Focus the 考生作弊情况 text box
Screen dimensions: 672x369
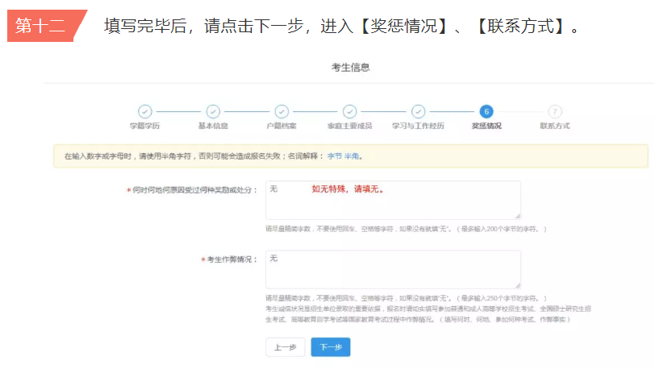pos(393,269)
